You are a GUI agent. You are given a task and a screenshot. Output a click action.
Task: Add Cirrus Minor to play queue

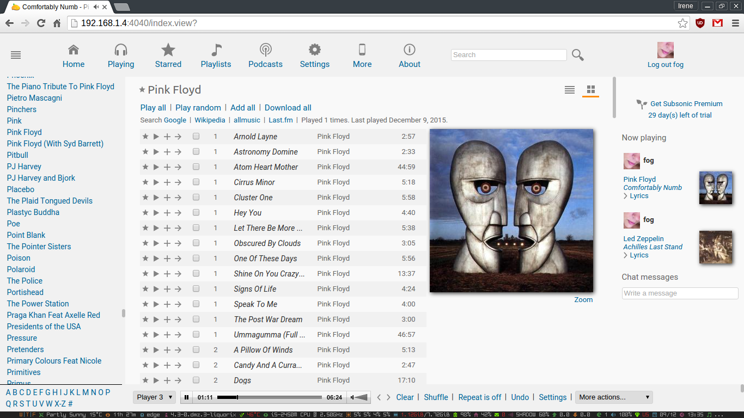[x=167, y=182]
